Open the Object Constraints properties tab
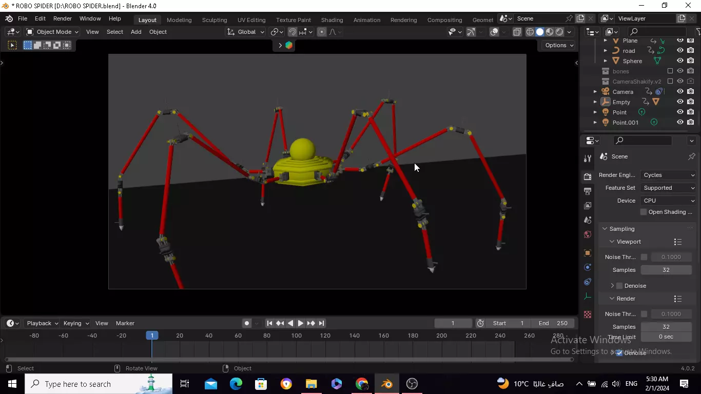The image size is (701, 394). click(x=588, y=282)
